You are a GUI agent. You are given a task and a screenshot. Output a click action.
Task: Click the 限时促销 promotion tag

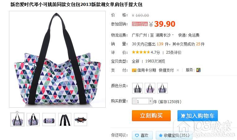tap(140, 24)
